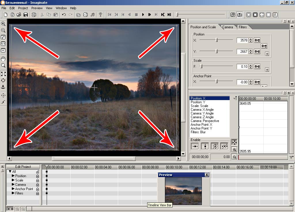This screenshot has height=212, width=295.
Task: Select the rotate tool icon
Action: 3,80
